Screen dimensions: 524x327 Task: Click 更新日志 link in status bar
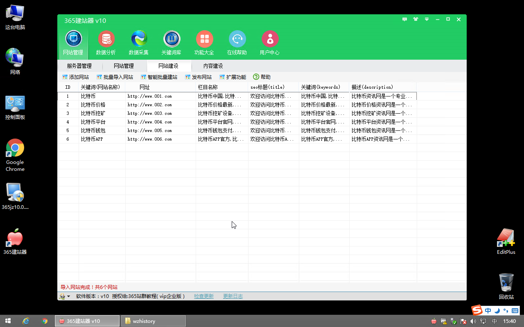point(233,296)
